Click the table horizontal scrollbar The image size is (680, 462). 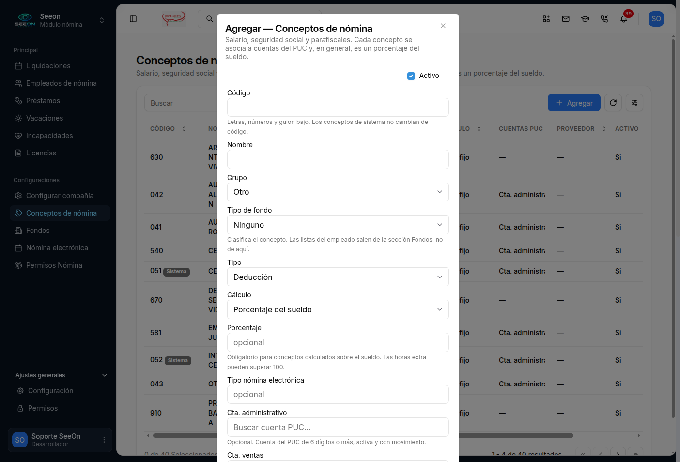[x=363, y=435]
